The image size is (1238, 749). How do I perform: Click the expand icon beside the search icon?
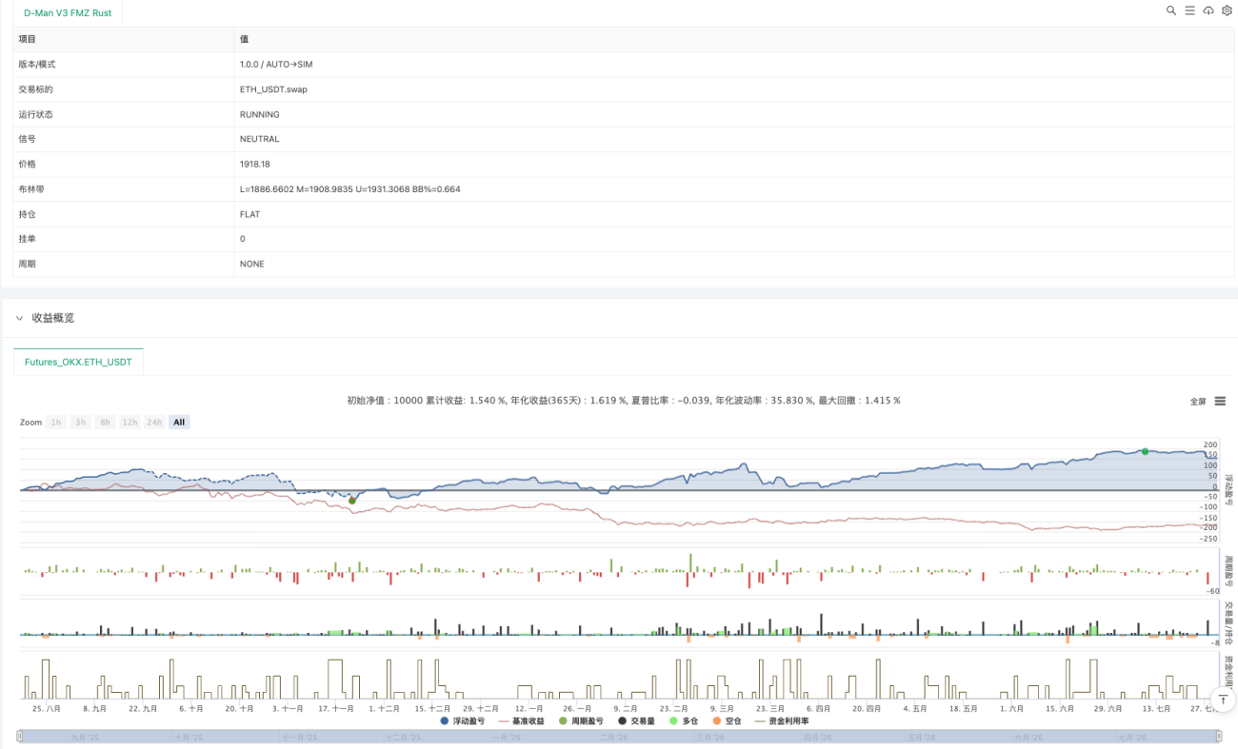1189,10
